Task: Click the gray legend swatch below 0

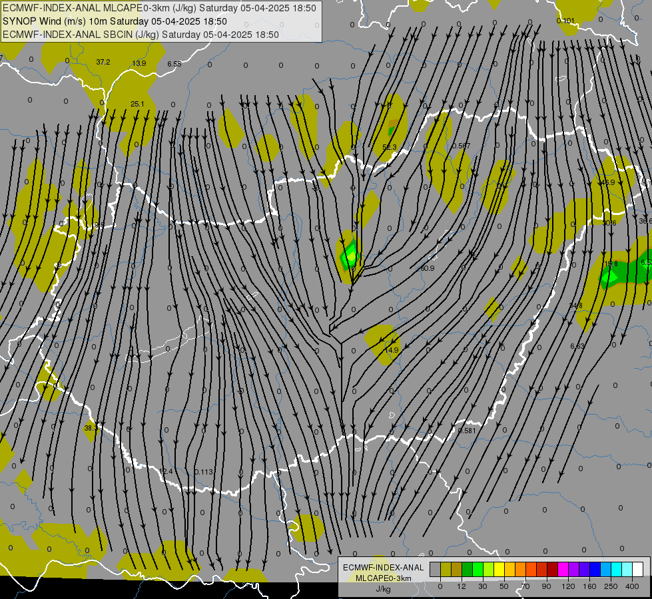Action: point(436,569)
